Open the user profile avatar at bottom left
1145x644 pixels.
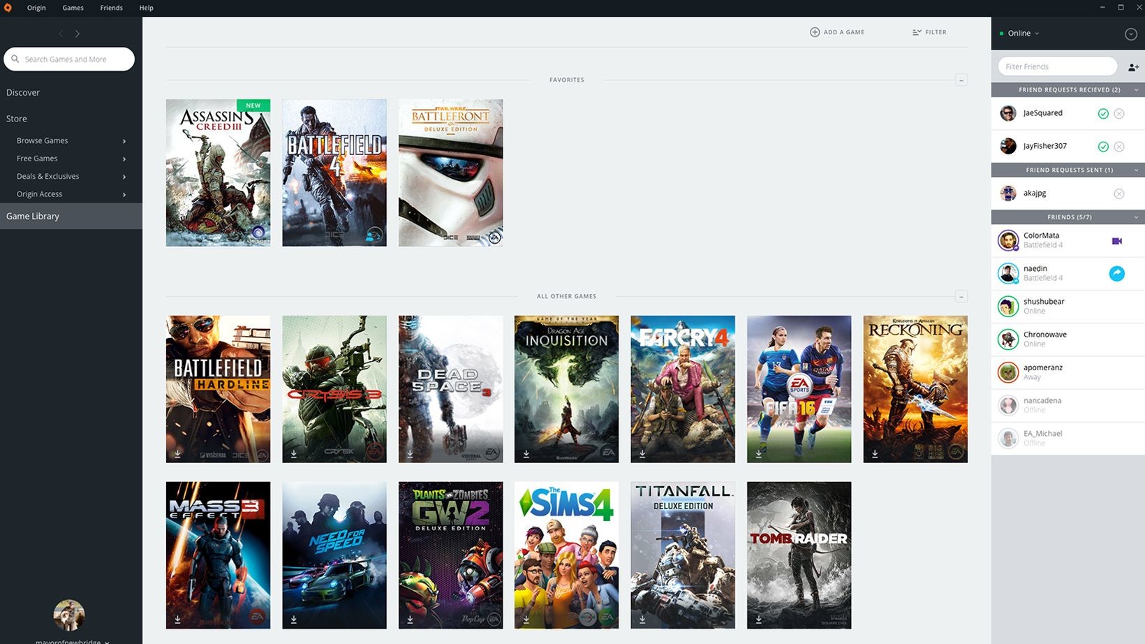[69, 615]
